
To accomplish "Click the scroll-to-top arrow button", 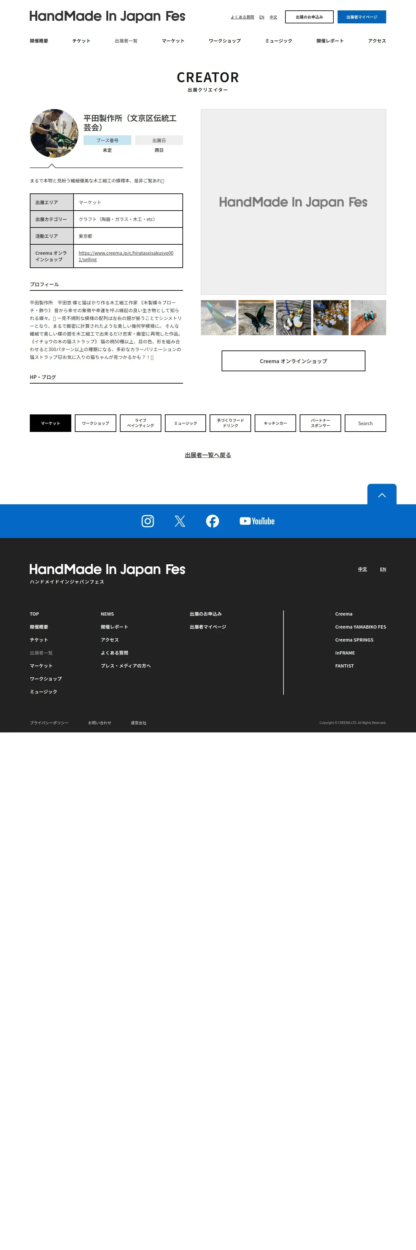I will coord(382,495).
